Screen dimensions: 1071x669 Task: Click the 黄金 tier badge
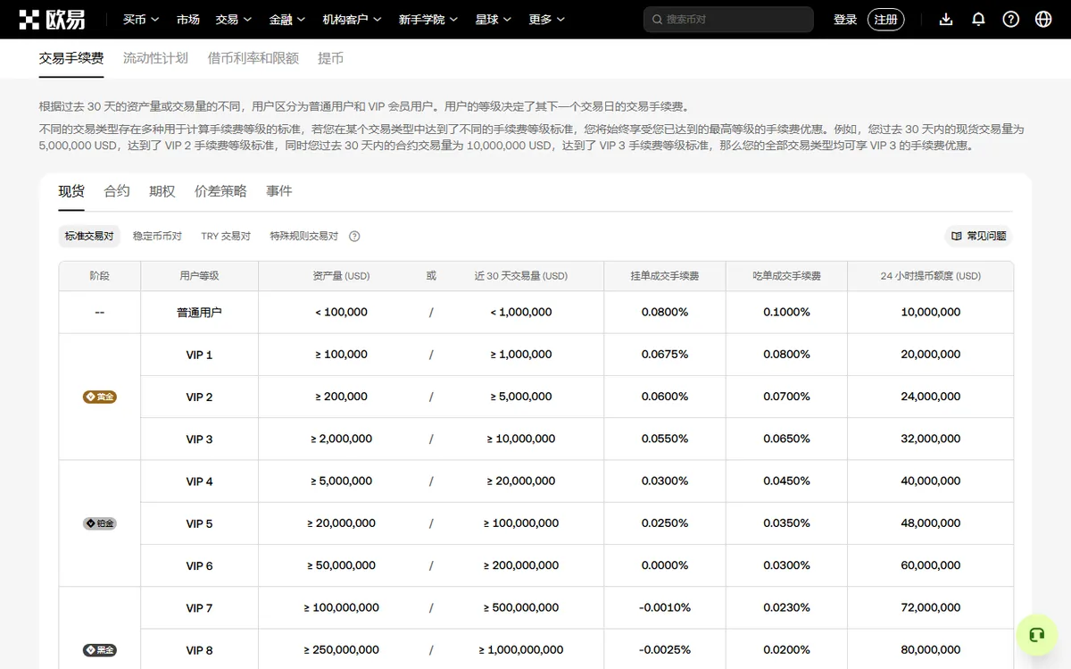pos(100,397)
